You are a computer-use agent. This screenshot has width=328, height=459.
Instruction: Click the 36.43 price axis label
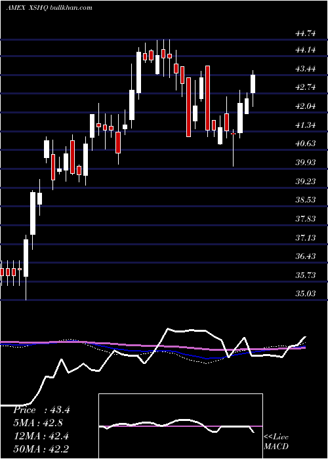[306, 256]
